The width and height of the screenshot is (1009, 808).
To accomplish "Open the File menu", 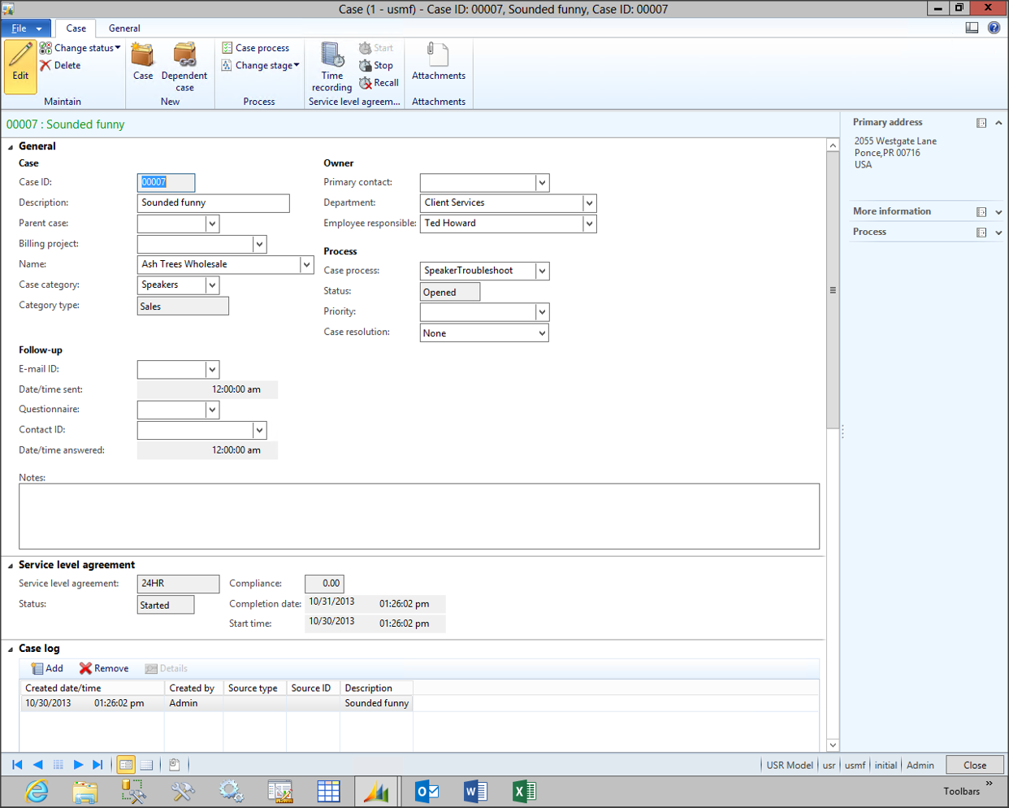I will tap(25, 28).
